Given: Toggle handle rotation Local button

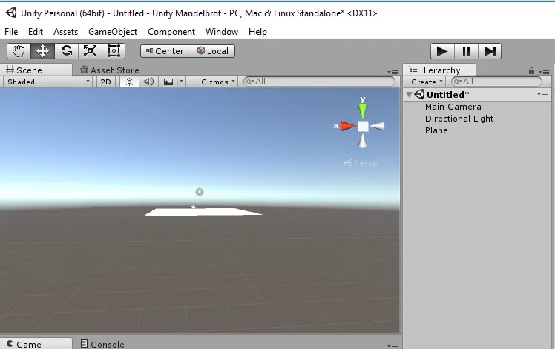Looking at the screenshot, I should pyautogui.click(x=211, y=51).
